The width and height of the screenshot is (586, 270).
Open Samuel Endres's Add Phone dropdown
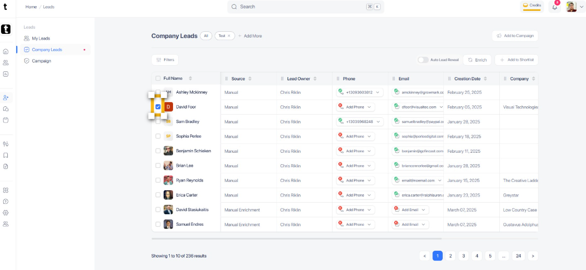(x=369, y=224)
